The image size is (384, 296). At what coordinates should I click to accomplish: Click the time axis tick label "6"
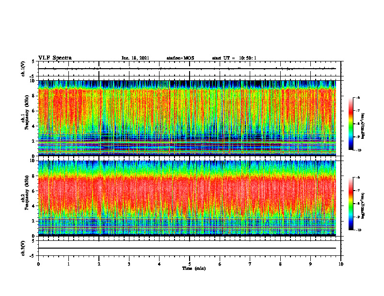tap(220, 264)
